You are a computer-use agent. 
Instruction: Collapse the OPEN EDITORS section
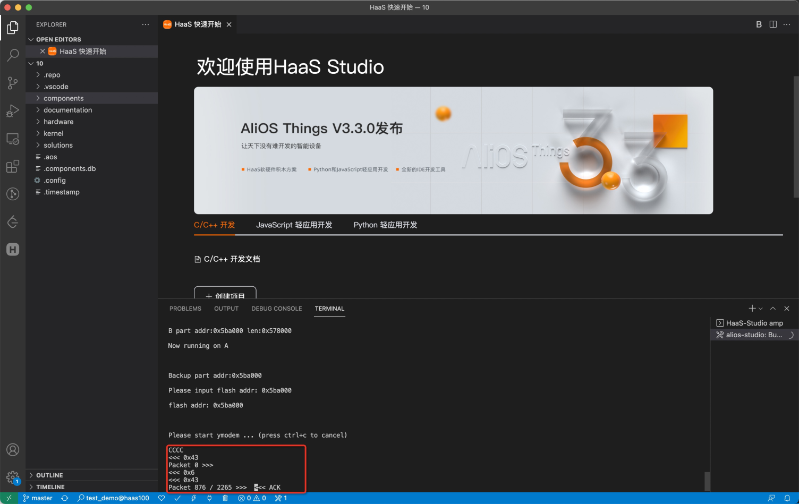click(x=91, y=39)
